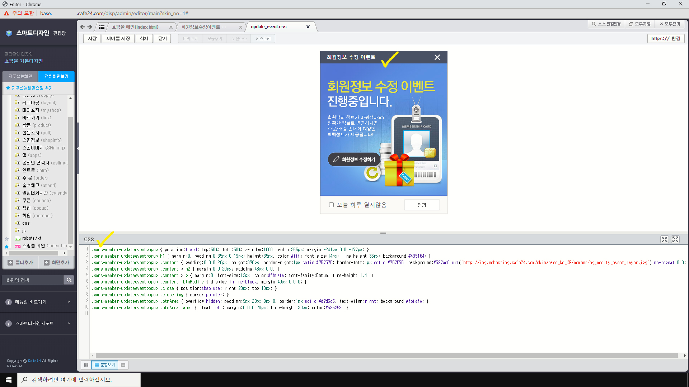Click the favorite star next to robots.txt
The image size is (689, 387).
(6, 239)
